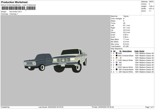Screen dimensions: 155x109
Task: Pick the dark blue swatch beside 3448
Action: coord(117,53)
